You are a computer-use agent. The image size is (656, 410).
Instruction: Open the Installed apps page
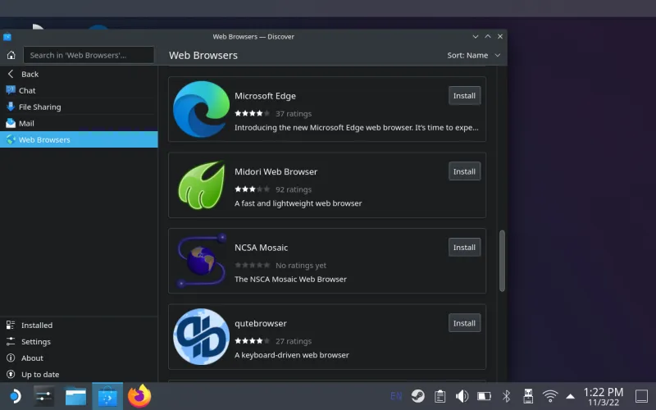36,325
